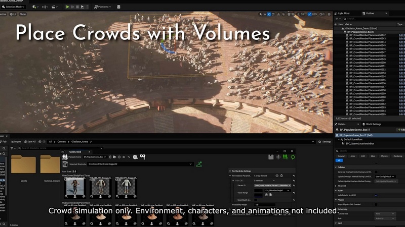Viewport: 405px width, 227px height.
Task: Open Content Browser Settings
Action: 325,142
